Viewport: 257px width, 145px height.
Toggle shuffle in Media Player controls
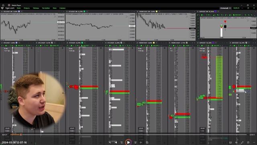(x=110, y=142)
